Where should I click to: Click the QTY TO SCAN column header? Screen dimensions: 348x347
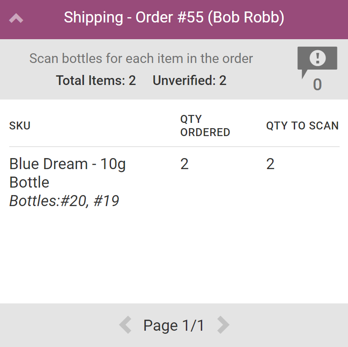click(302, 126)
